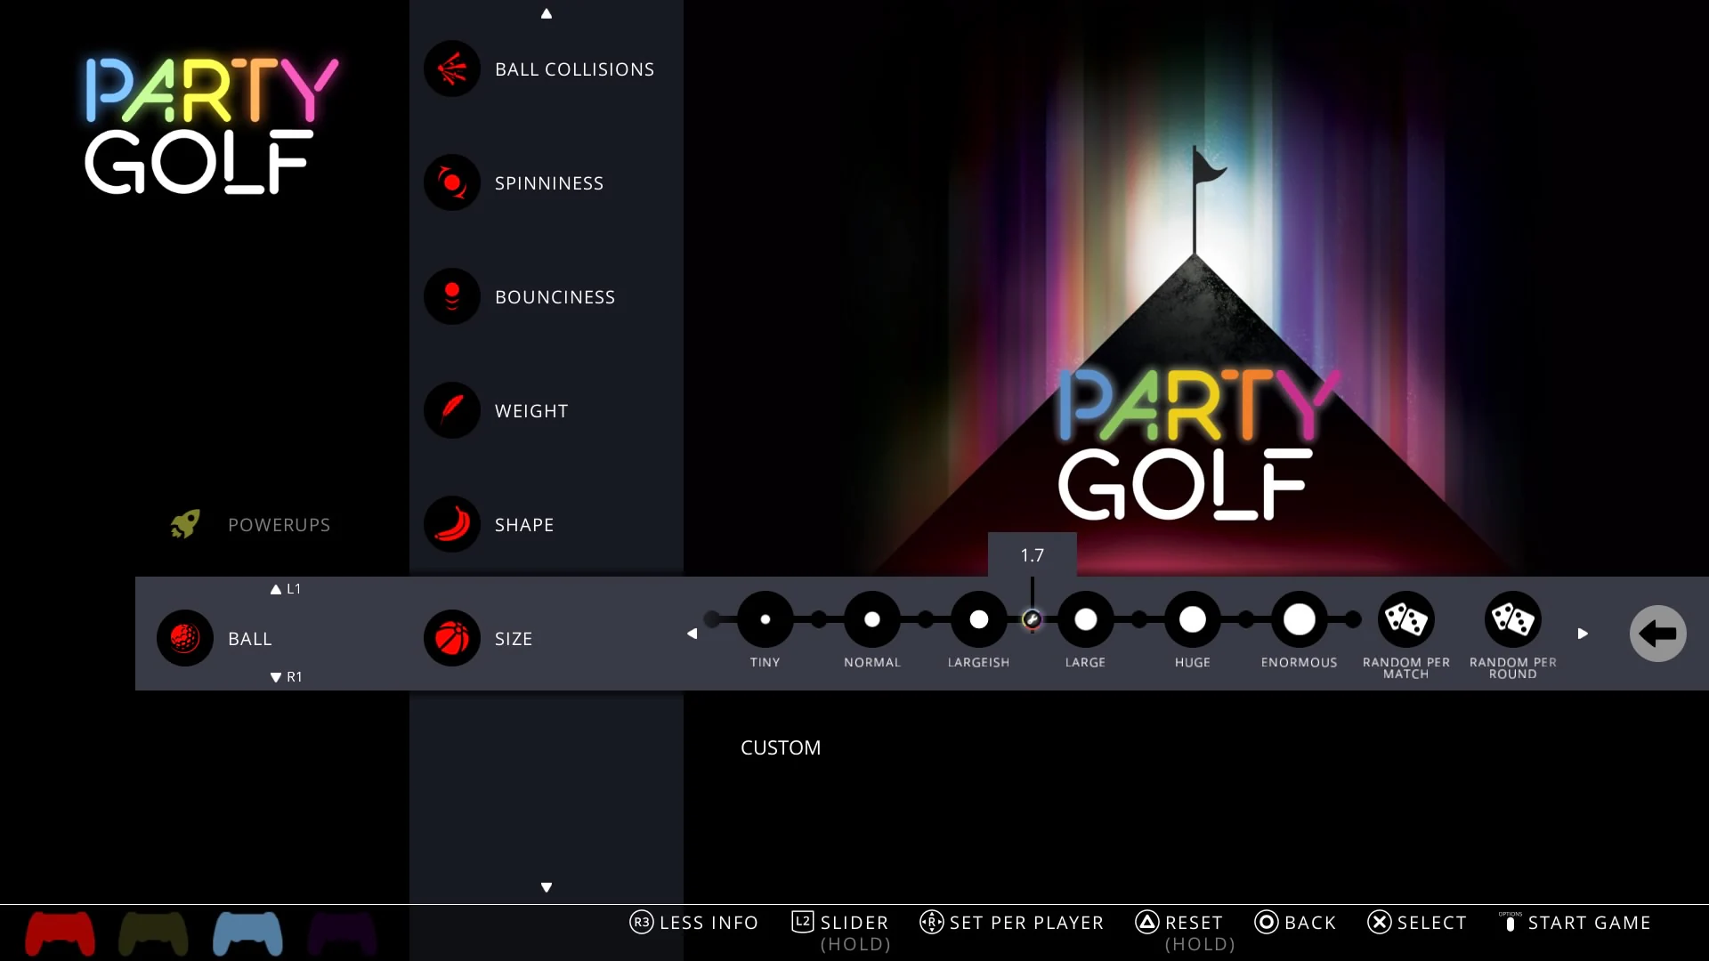The height and width of the screenshot is (961, 1709).
Task: Click the red controller icon at bottom left
Action: [x=60, y=933]
